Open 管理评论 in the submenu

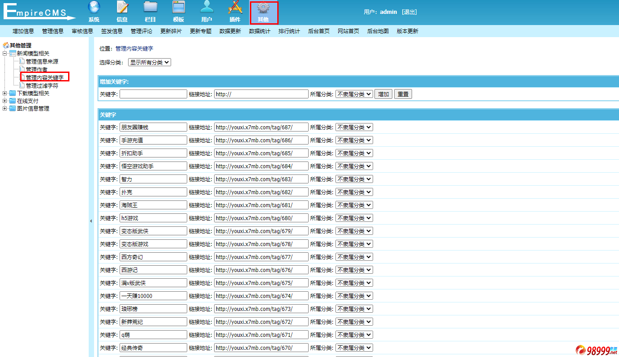(x=142, y=31)
